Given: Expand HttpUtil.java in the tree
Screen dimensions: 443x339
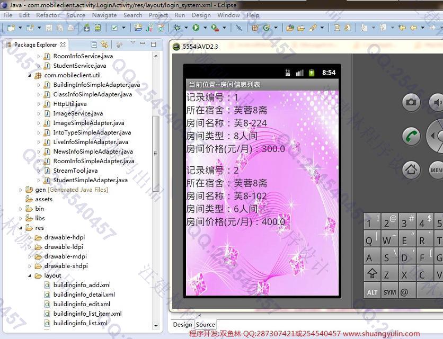Looking at the screenshot, I should coord(39,104).
